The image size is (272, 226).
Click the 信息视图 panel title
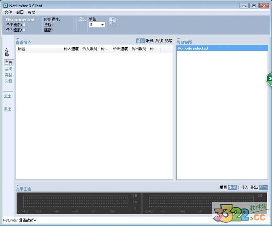pos(184,42)
